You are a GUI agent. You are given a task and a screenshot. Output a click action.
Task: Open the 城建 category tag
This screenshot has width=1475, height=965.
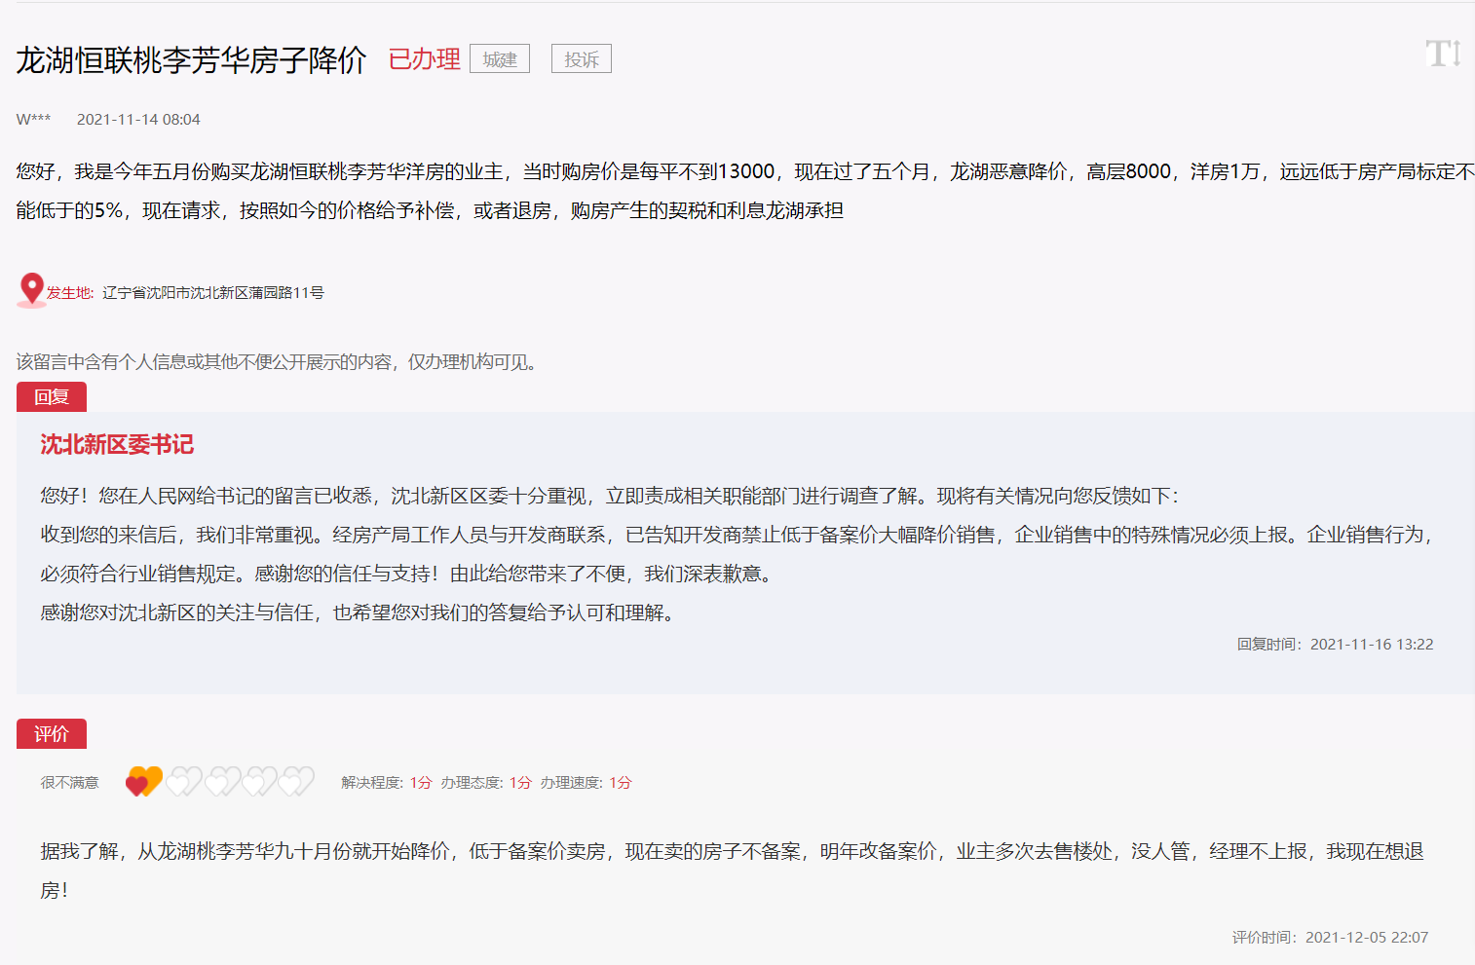coord(500,59)
